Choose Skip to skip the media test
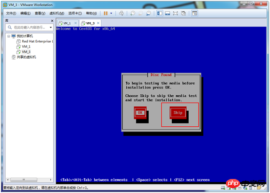Screen dimensions: 270x193 tap(178, 113)
